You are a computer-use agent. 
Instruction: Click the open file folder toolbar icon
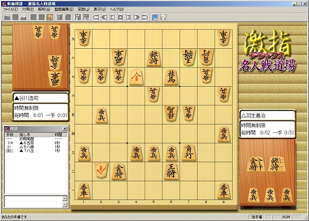pyautogui.click(x=7, y=17)
